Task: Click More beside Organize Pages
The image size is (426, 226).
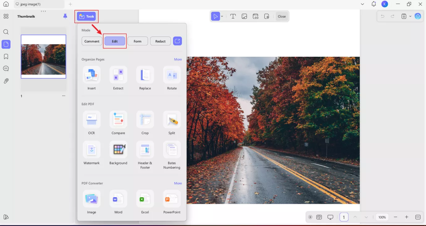Action: coord(178,59)
